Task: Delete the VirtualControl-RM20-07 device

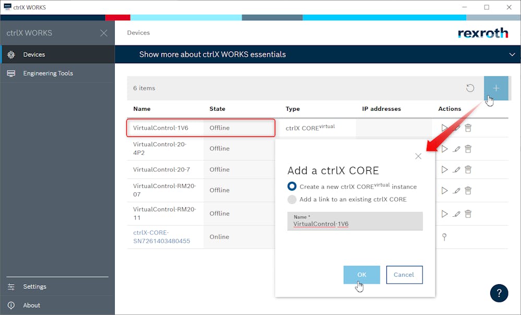Action: pyautogui.click(x=468, y=191)
